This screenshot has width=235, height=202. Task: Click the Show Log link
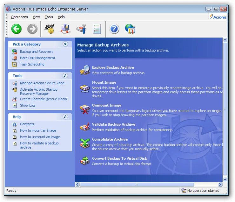tap(27, 105)
